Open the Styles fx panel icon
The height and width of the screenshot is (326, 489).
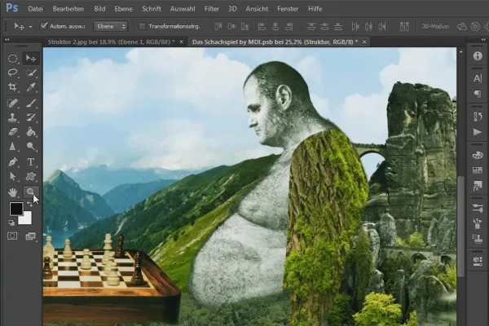click(477, 186)
